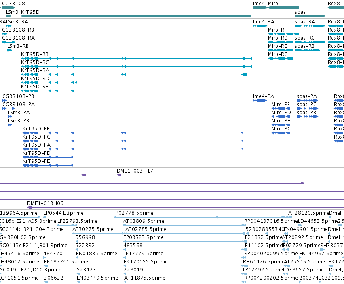Click the KrT95D-PE CDS
The height and width of the screenshot is (284, 344).
pos(48,165)
